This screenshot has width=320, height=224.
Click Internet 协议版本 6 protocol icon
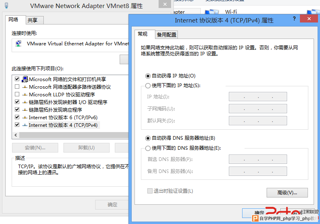25,117
